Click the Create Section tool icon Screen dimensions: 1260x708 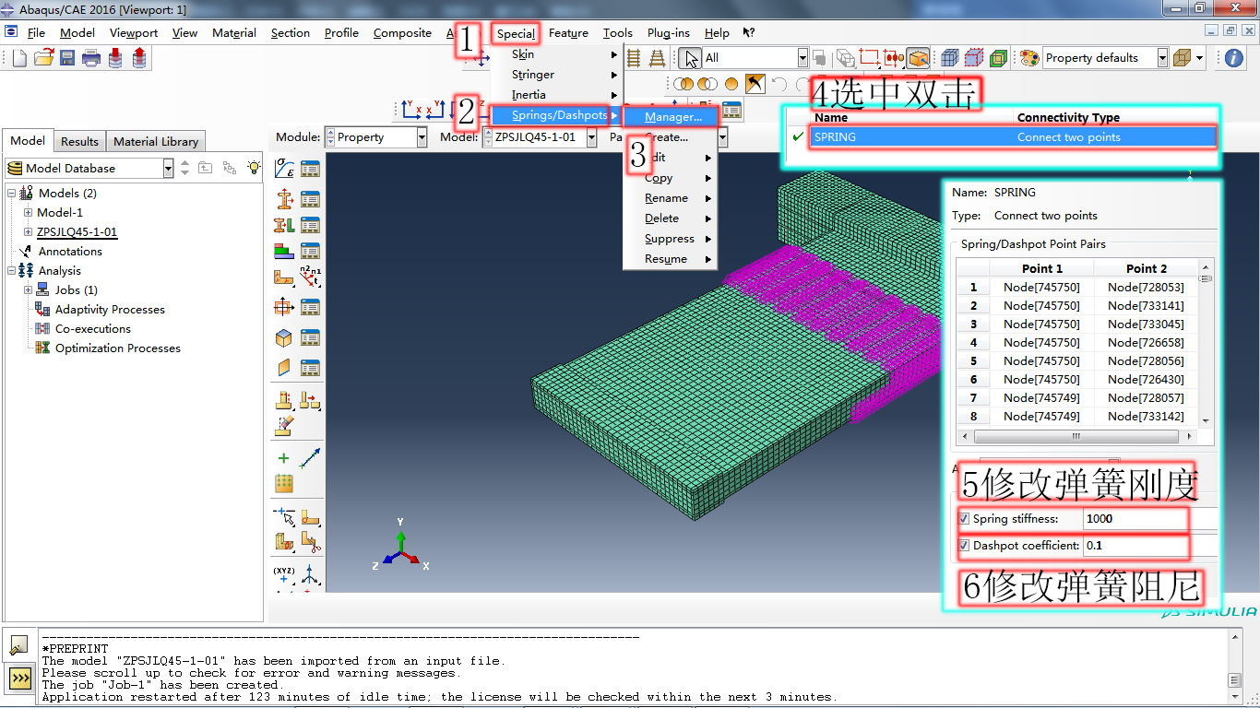coord(284,198)
